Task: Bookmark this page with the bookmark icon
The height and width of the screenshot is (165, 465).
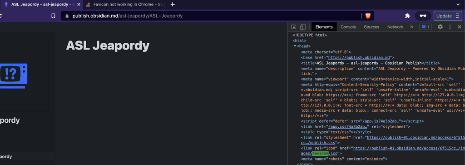Action: 54,16
